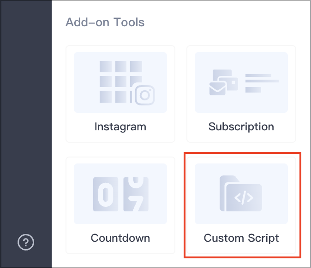Open the Instagram add-on label
The image size is (311, 268).
[x=120, y=127]
